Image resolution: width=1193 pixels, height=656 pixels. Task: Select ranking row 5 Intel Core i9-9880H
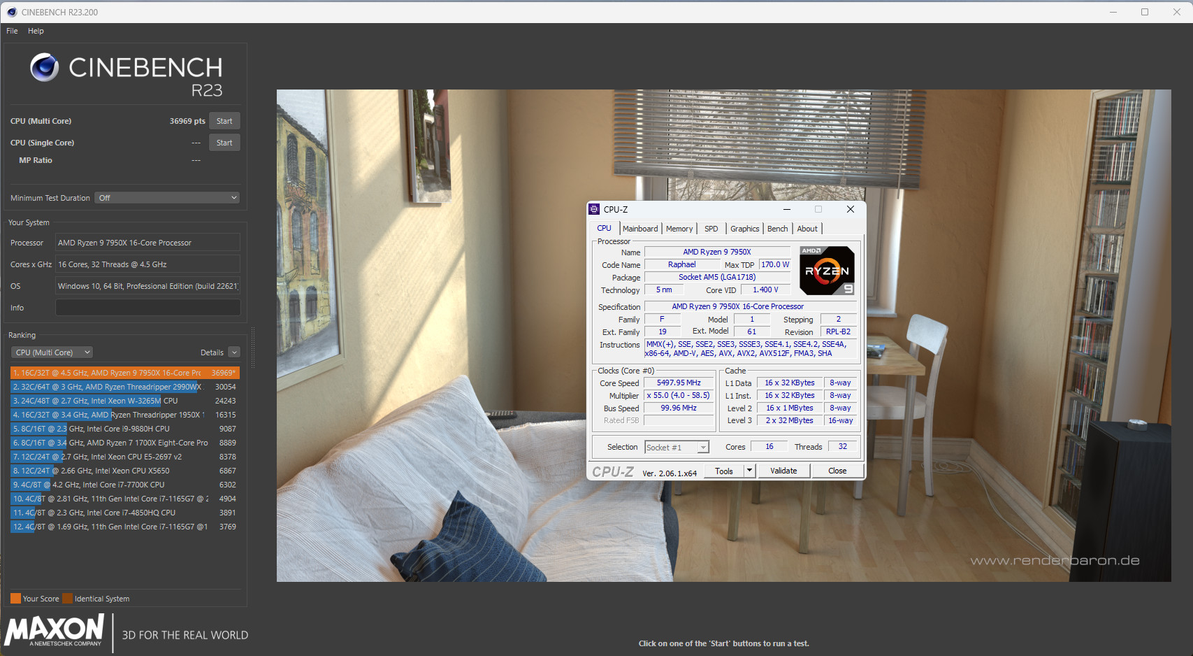(124, 429)
